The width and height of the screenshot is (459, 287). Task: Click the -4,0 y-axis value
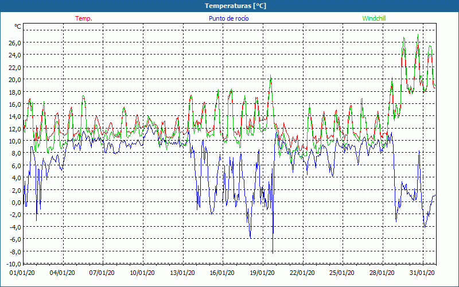[x=15, y=227]
